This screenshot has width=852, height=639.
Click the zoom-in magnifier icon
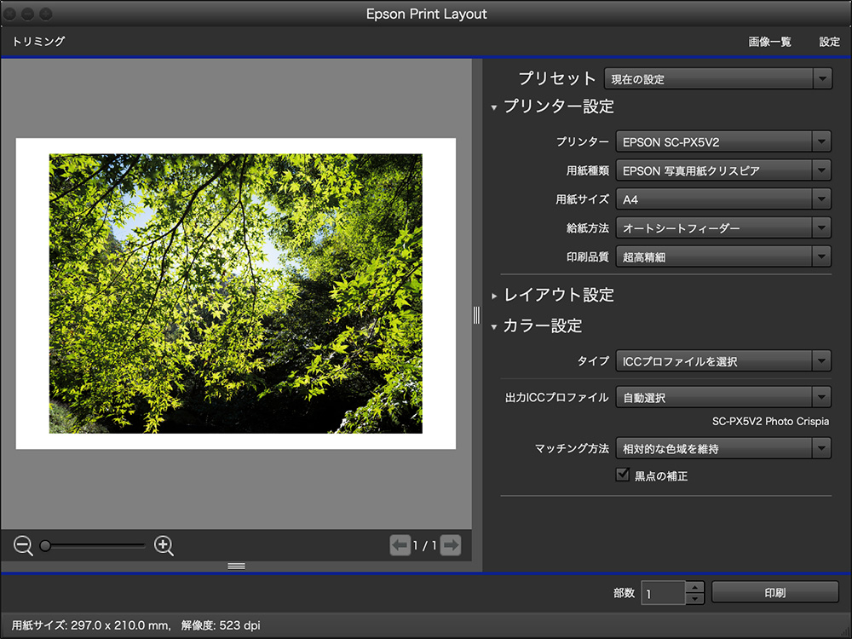pyautogui.click(x=164, y=545)
